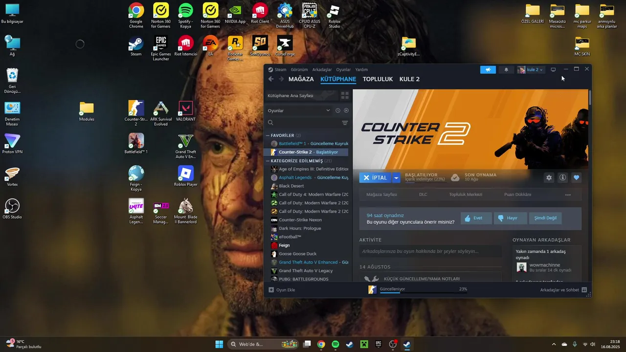Open the KULE 2 profile tab

pyautogui.click(x=409, y=79)
